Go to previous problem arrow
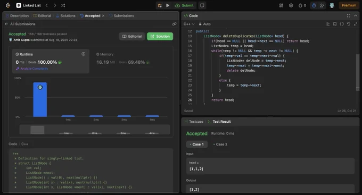This screenshot has width=362, height=195. [47, 5]
